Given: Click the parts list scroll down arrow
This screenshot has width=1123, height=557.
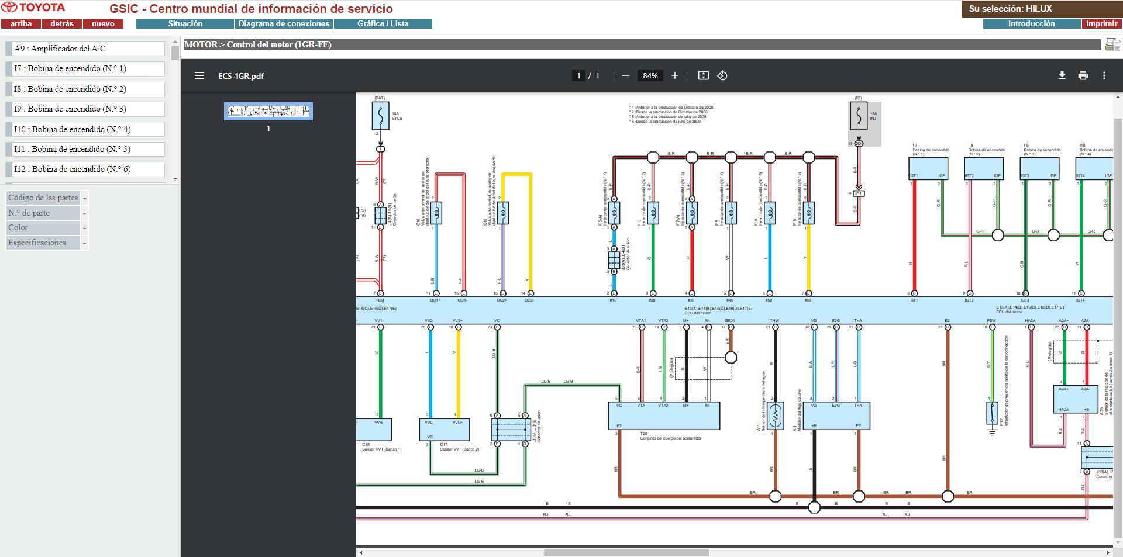Looking at the screenshot, I should click(x=175, y=179).
